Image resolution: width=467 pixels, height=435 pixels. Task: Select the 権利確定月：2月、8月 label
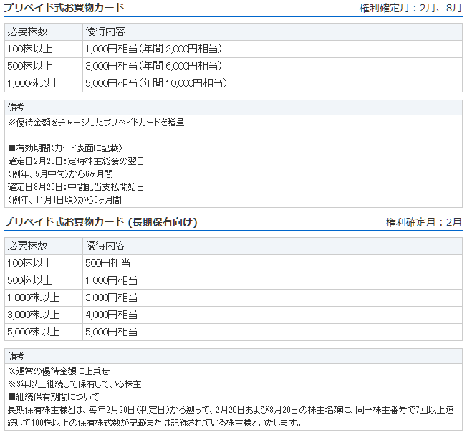point(410,8)
